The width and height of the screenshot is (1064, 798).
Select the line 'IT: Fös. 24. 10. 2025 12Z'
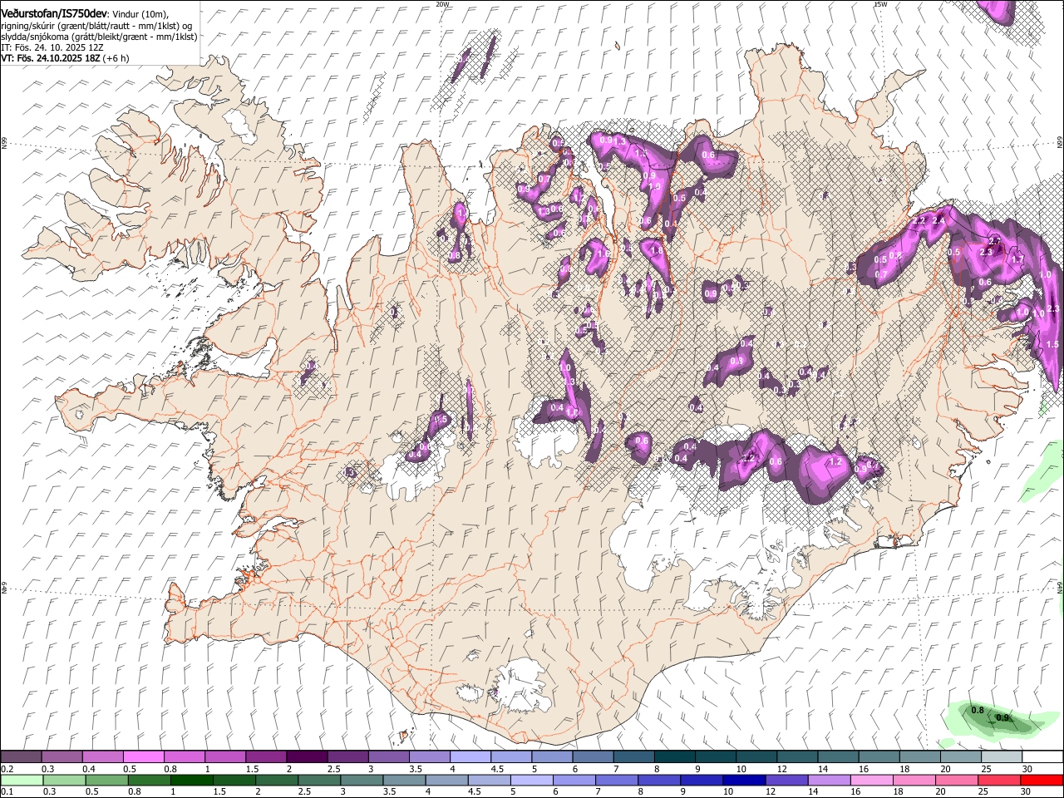[52, 47]
